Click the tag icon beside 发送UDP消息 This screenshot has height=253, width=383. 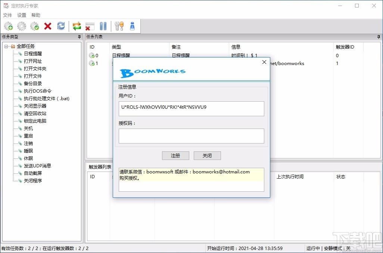click(x=20, y=166)
